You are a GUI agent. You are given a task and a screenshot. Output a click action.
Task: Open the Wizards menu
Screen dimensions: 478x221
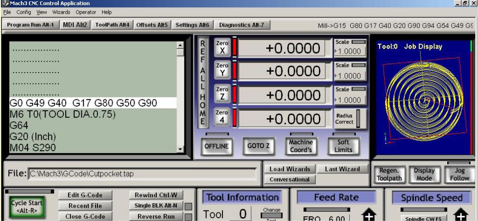tap(61, 12)
